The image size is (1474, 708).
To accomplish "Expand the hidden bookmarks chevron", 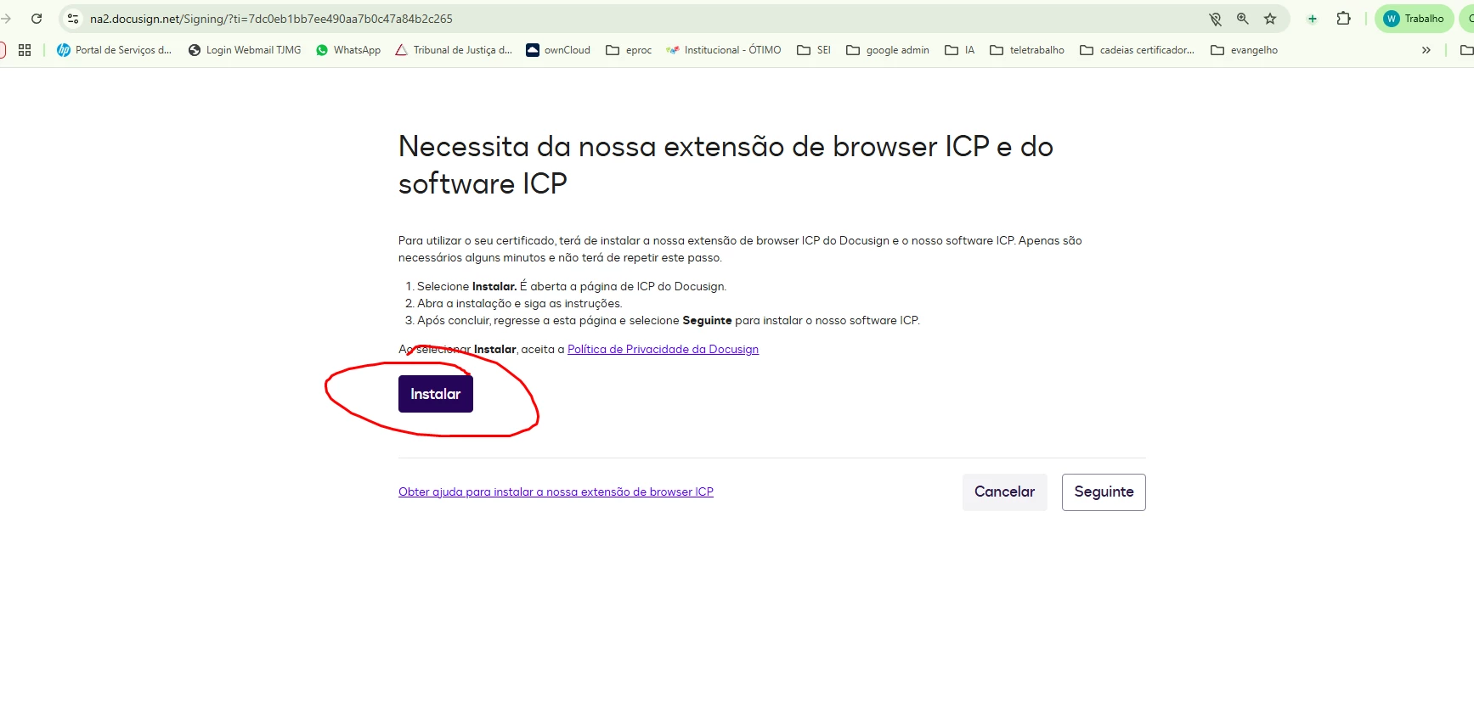I will pyautogui.click(x=1426, y=50).
